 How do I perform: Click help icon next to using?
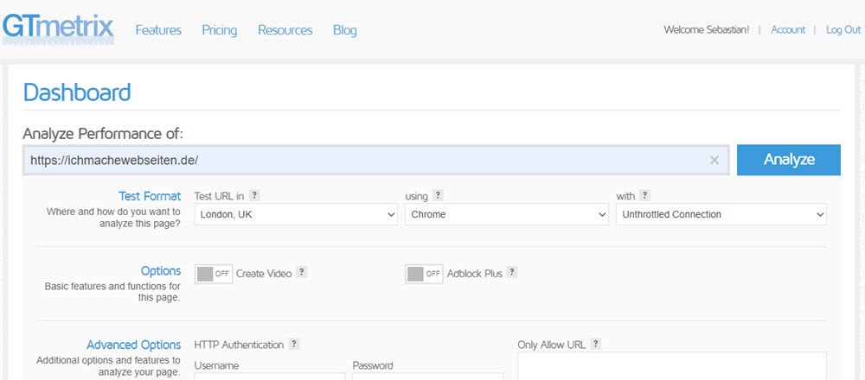(439, 196)
